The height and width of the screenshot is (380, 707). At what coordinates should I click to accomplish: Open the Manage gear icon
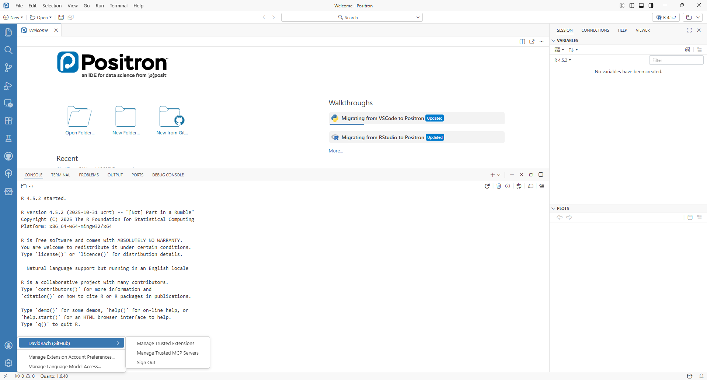8,363
